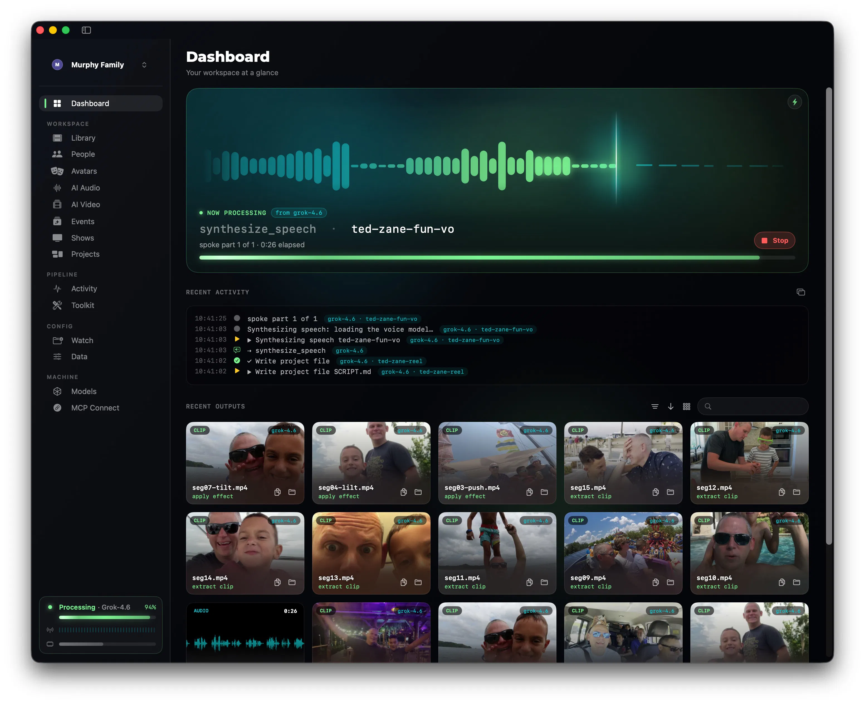Click the sidebar Processing progress bar
The height and width of the screenshot is (704, 865).
[107, 617]
